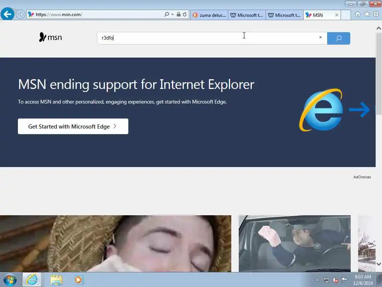382x287 pixels.
Task: Open the address bar dropdown arrow
Action: pyautogui.click(x=172, y=15)
